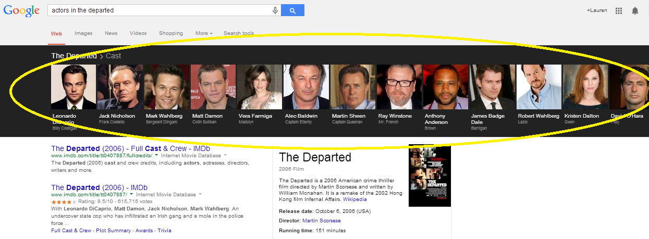Click in the search query text box
Image resolution: width=649 pixels, height=239 pixels.
coord(156,10)
